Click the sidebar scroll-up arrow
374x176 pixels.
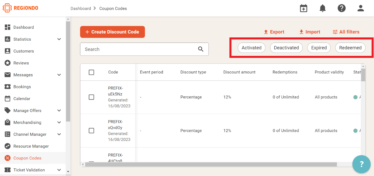[x=68, y=19]
